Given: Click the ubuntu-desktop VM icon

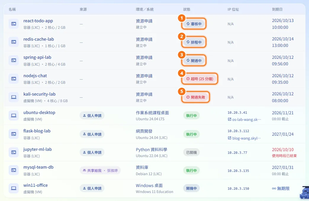Looking at the screenshot, I should click(14, 115).
